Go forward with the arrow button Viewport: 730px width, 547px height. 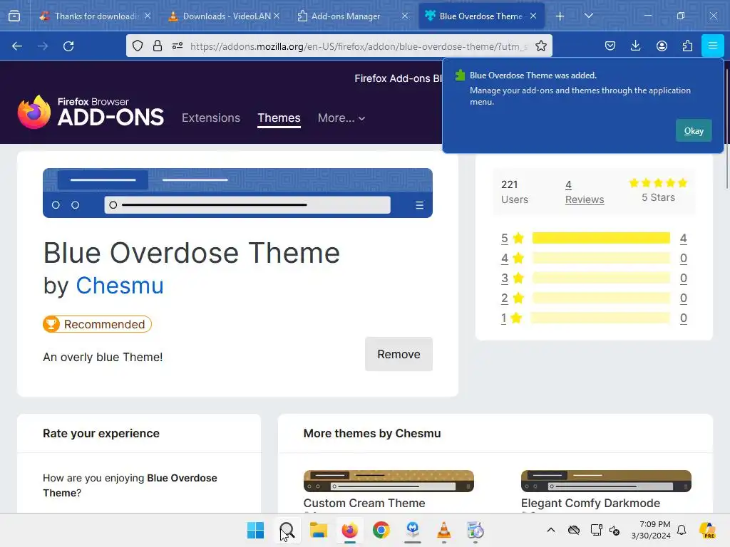click(43, 46)
